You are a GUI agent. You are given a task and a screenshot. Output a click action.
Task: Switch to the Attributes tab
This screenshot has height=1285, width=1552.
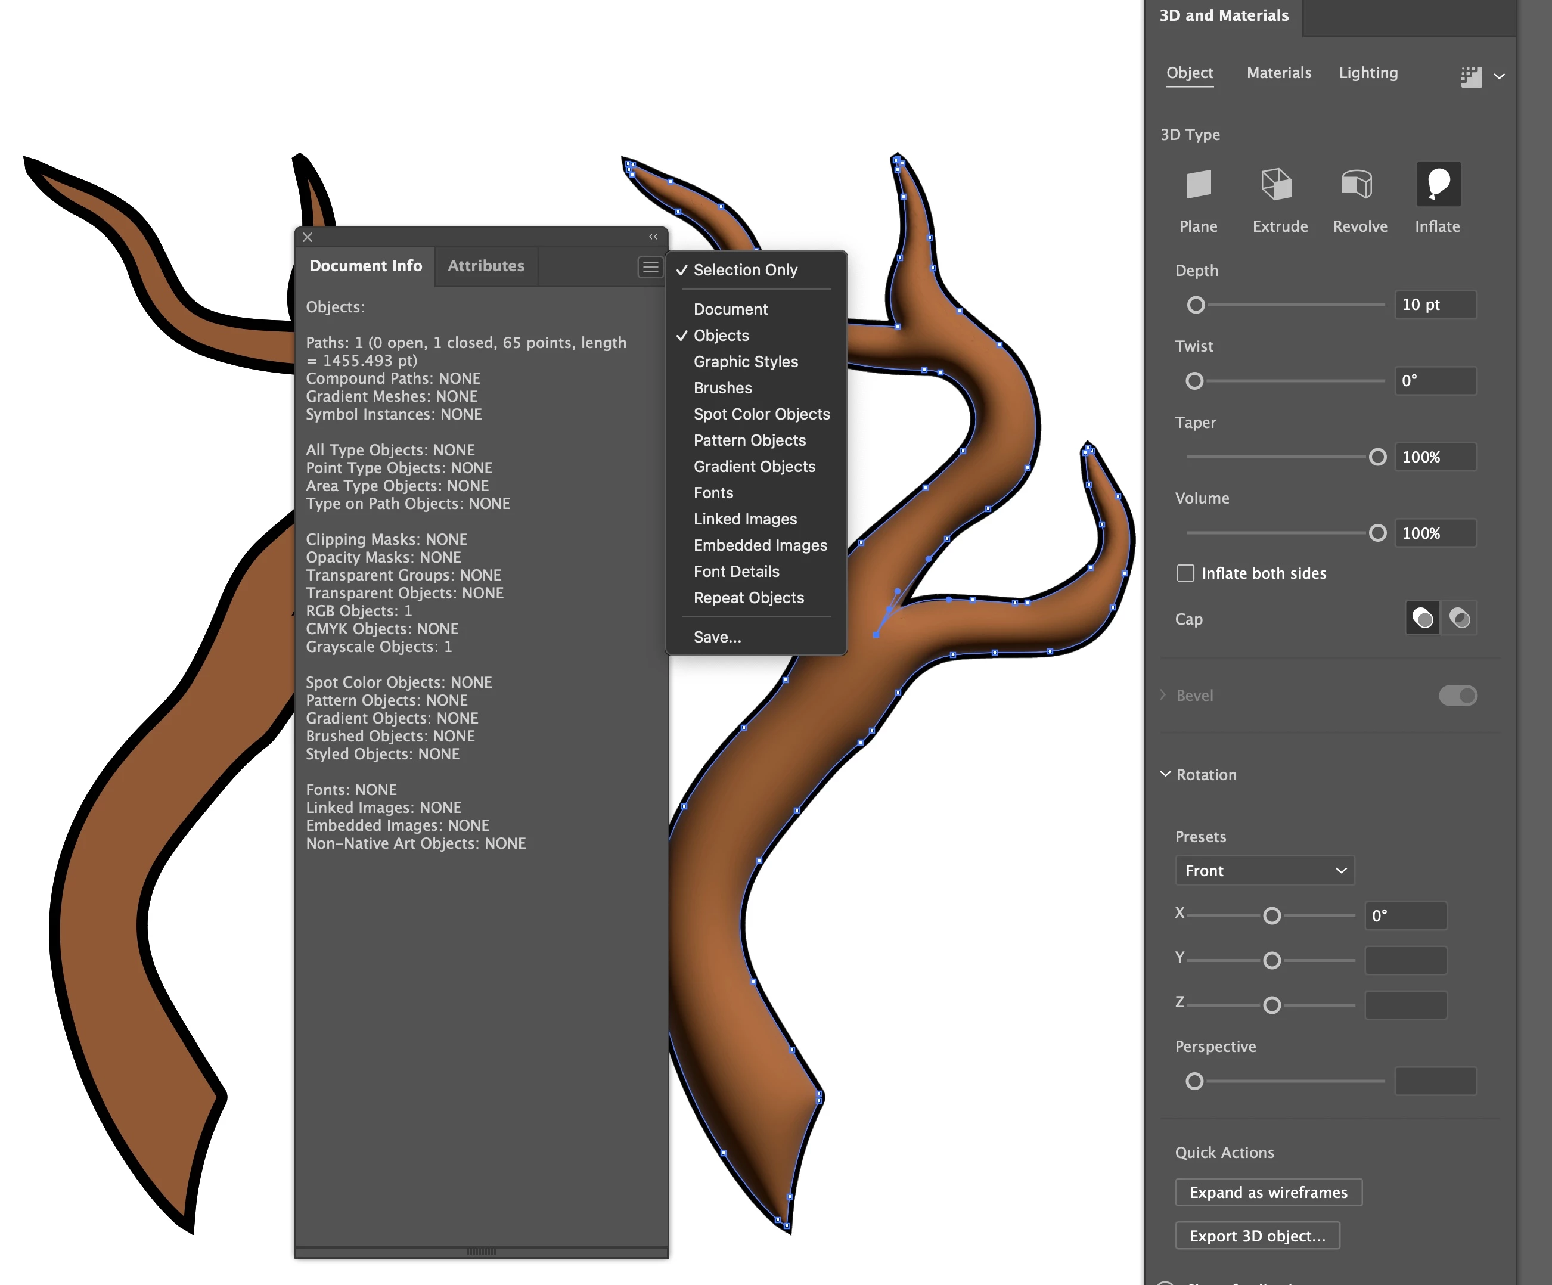486,266
